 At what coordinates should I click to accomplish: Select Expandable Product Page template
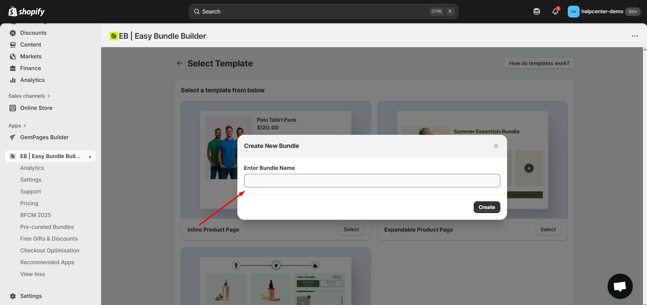click(548, 230)
